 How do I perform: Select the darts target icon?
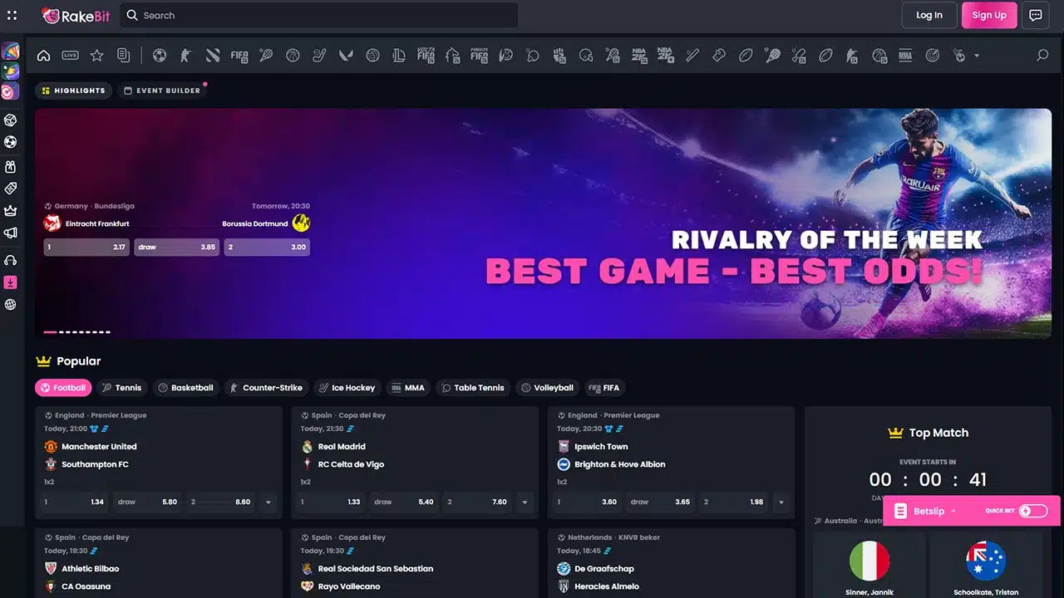pos(932,56)
